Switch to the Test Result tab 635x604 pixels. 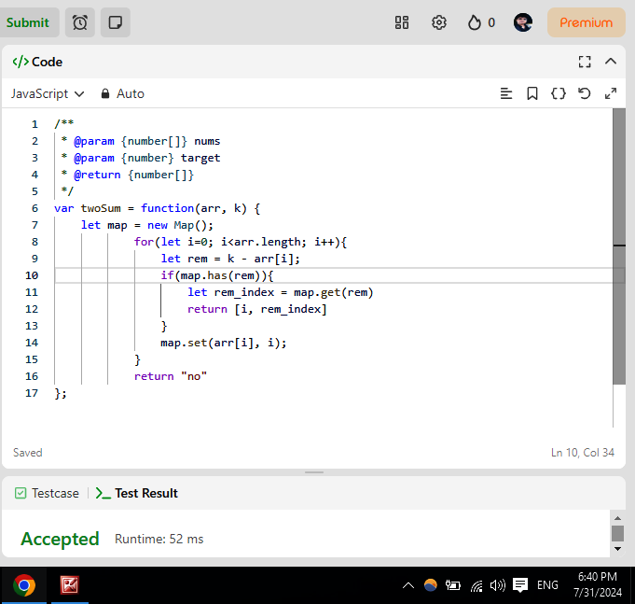click(x=137, y=493)
